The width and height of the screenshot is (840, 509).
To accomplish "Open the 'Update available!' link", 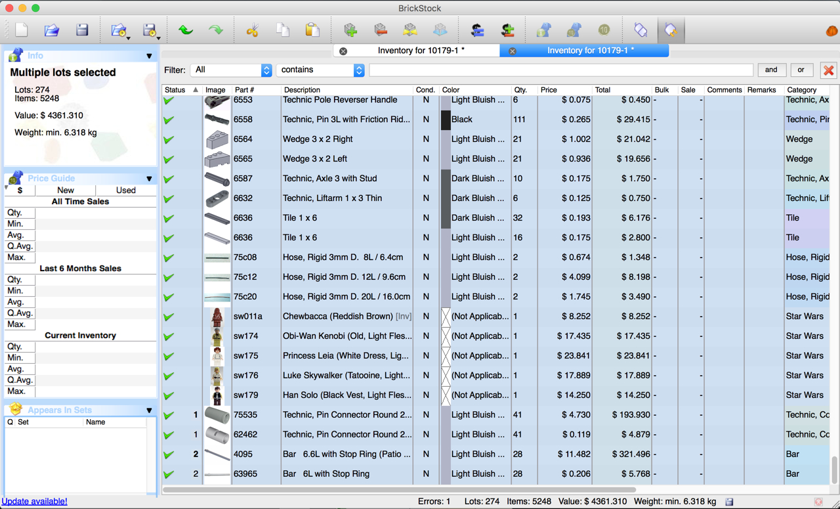I will coord(35,501).
